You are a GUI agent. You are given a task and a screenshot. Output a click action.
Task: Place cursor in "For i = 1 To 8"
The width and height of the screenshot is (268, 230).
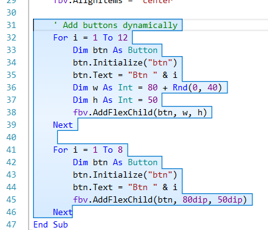click(88, 150)
